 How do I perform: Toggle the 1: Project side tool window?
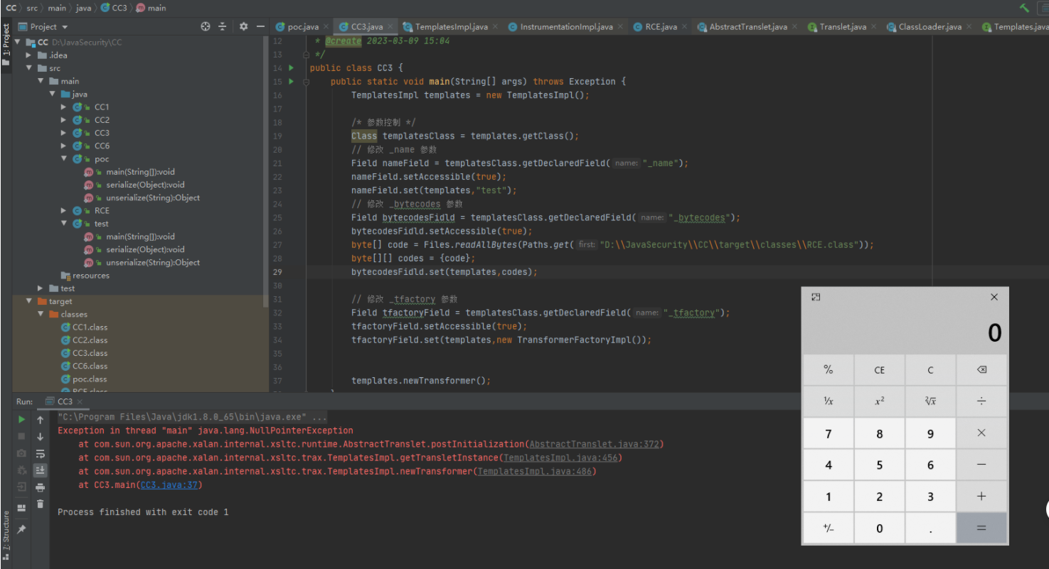[x=6, y=45]
